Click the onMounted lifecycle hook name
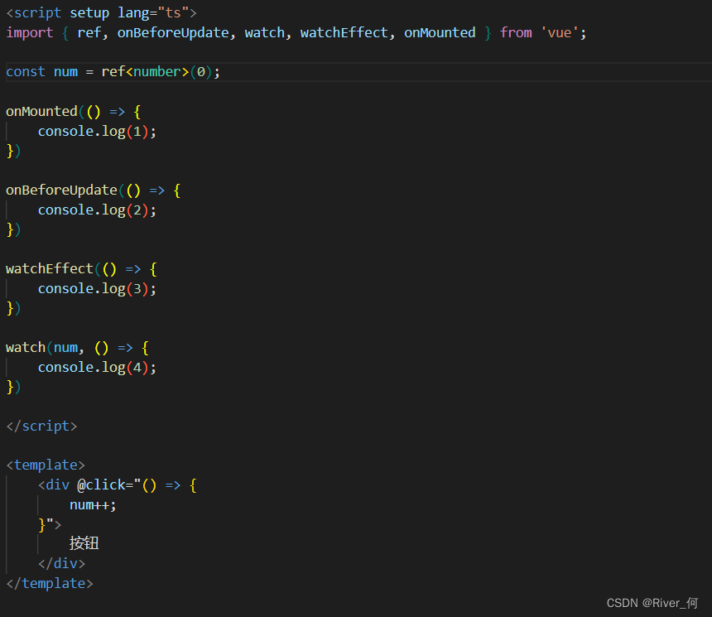 tap(41, 111)
